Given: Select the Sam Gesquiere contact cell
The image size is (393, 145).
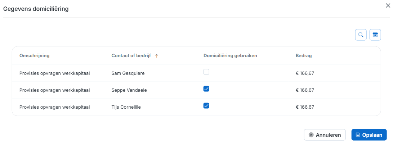Looking at the screenshot, I should (x=127, y=73).
